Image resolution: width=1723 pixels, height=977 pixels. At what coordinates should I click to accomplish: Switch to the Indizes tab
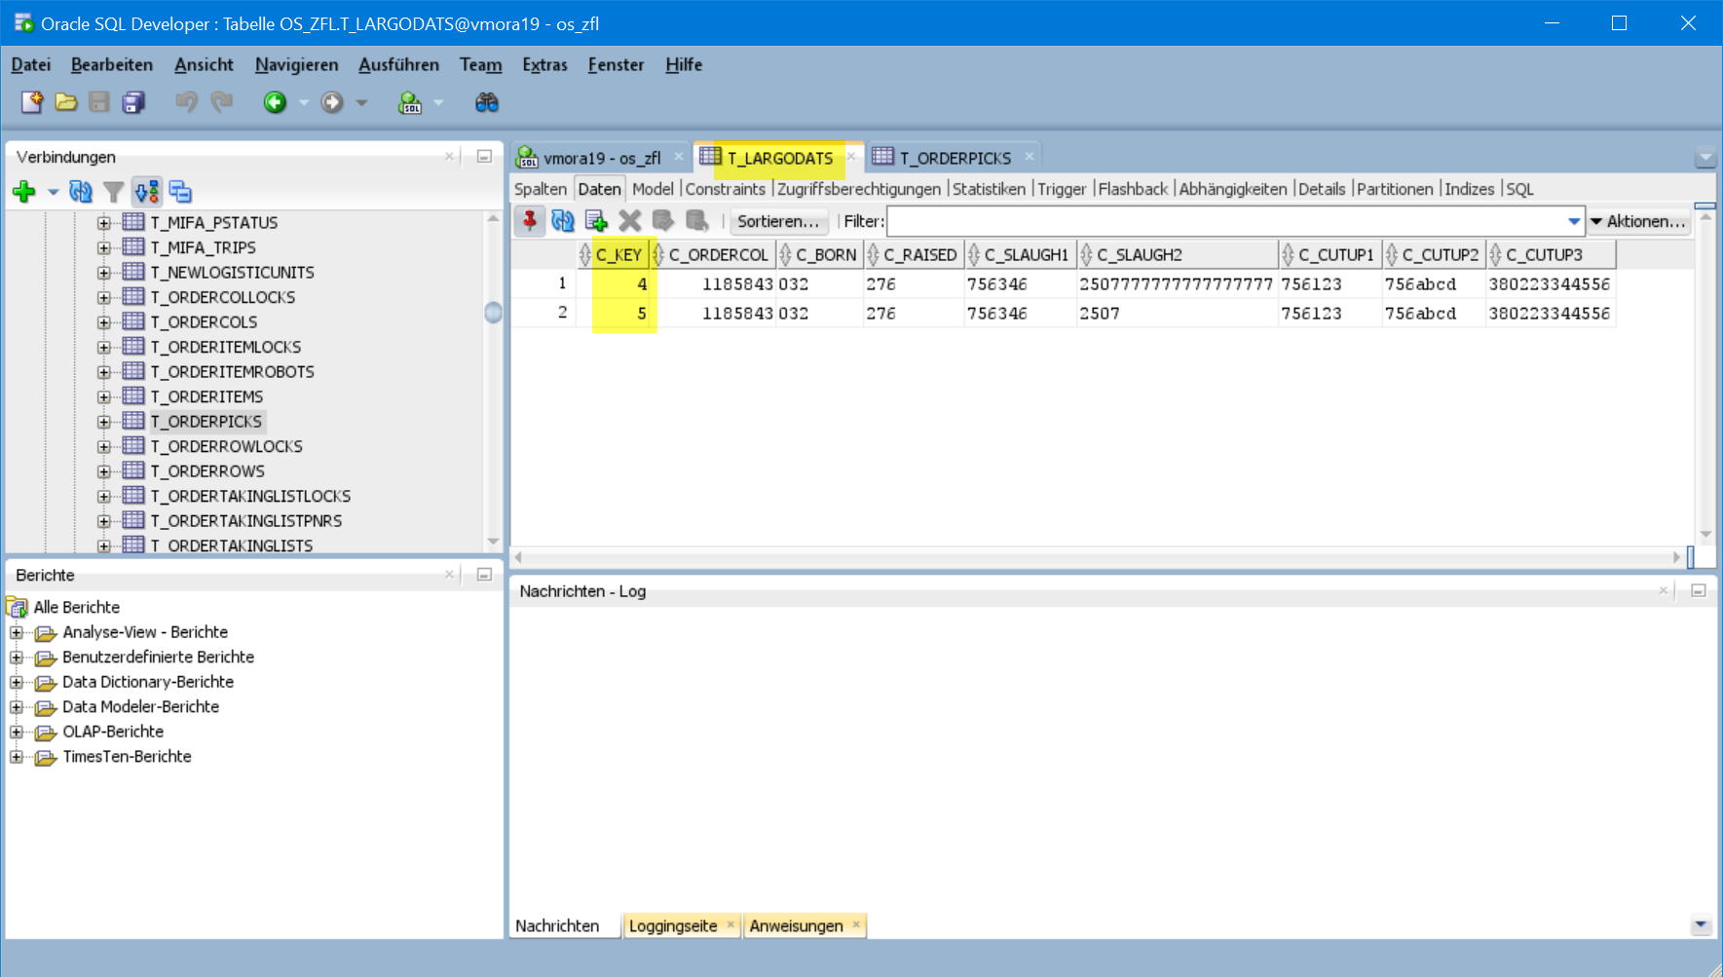coord(1470,189)
